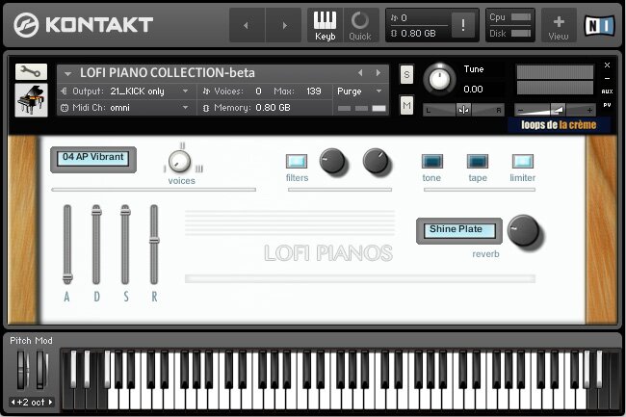
Task: Click the Voices count value 0
Action: pyautogui.click(x=258, y=91)
